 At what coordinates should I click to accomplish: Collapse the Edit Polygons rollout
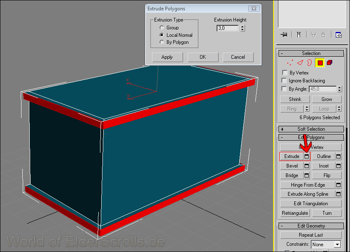pyautogui.click(x=311, y=137)
